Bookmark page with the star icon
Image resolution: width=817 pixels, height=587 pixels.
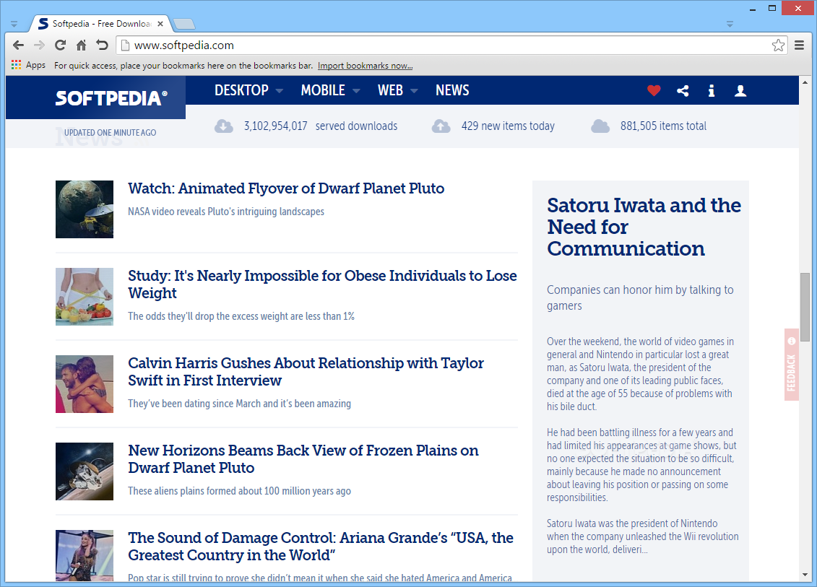coord(778,45)
